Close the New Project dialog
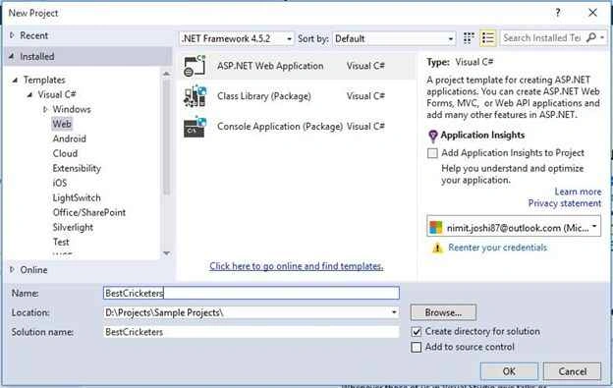The width and height of the screenshot is (613, 388). pos(592,13)
